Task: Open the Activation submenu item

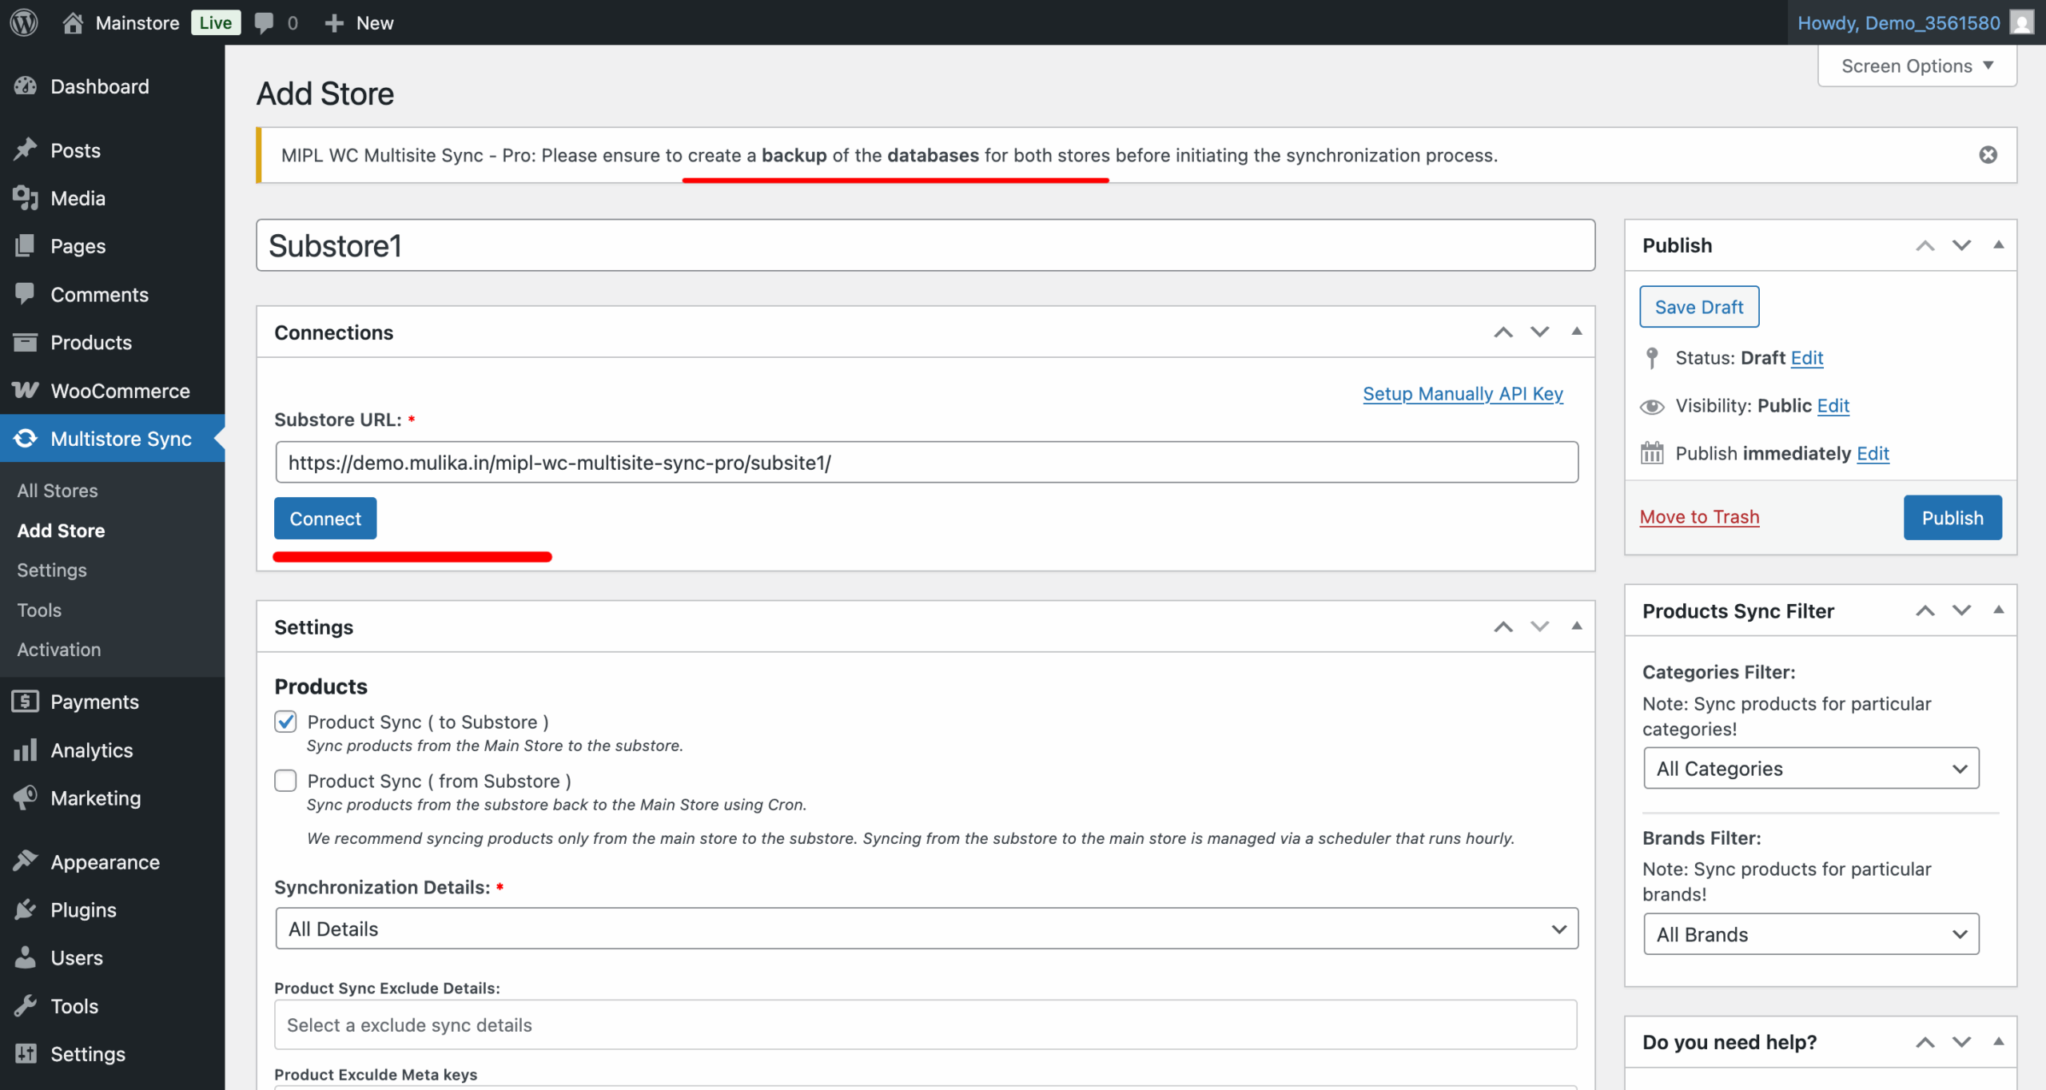Action: pos(59,649)
